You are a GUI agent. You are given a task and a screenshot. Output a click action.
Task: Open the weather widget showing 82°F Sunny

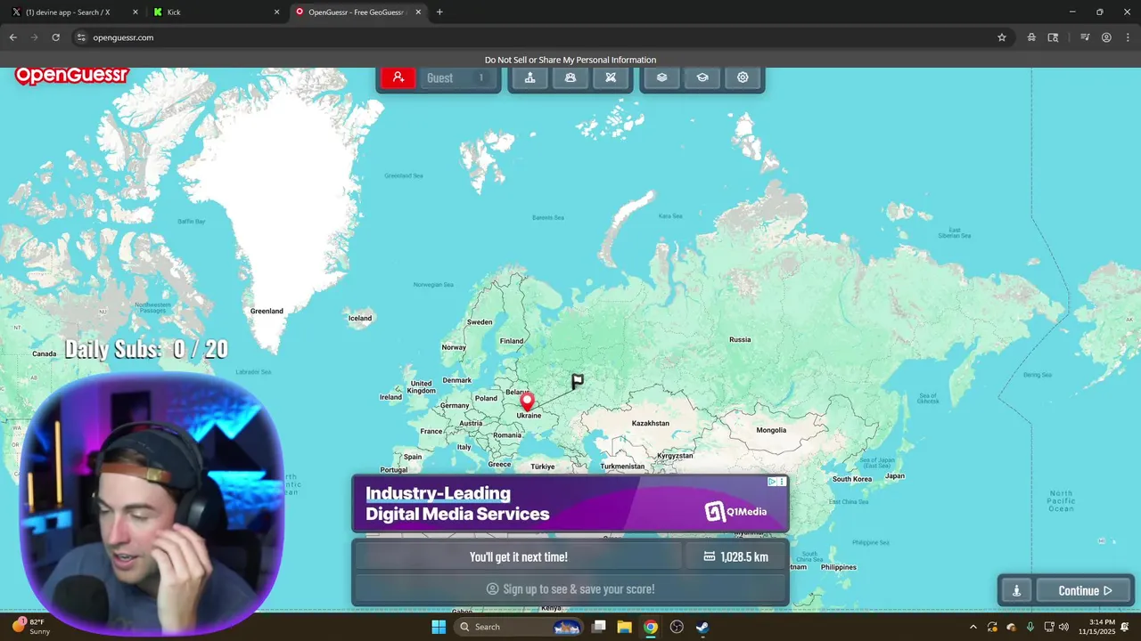tap(32, 626)
